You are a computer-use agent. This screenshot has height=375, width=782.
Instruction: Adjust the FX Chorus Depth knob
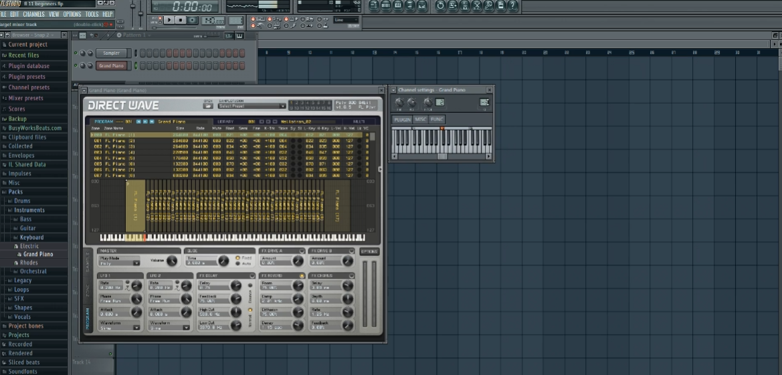tap(348, 299)
